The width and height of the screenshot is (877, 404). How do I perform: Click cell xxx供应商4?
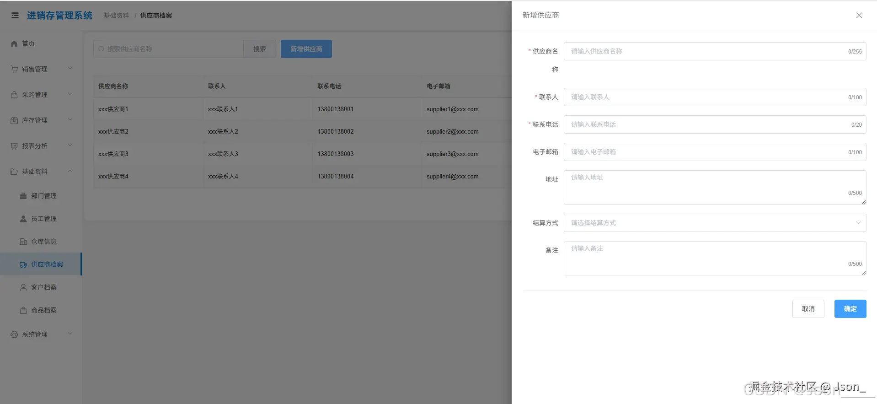pyautogui.click(x=113, y=177)
